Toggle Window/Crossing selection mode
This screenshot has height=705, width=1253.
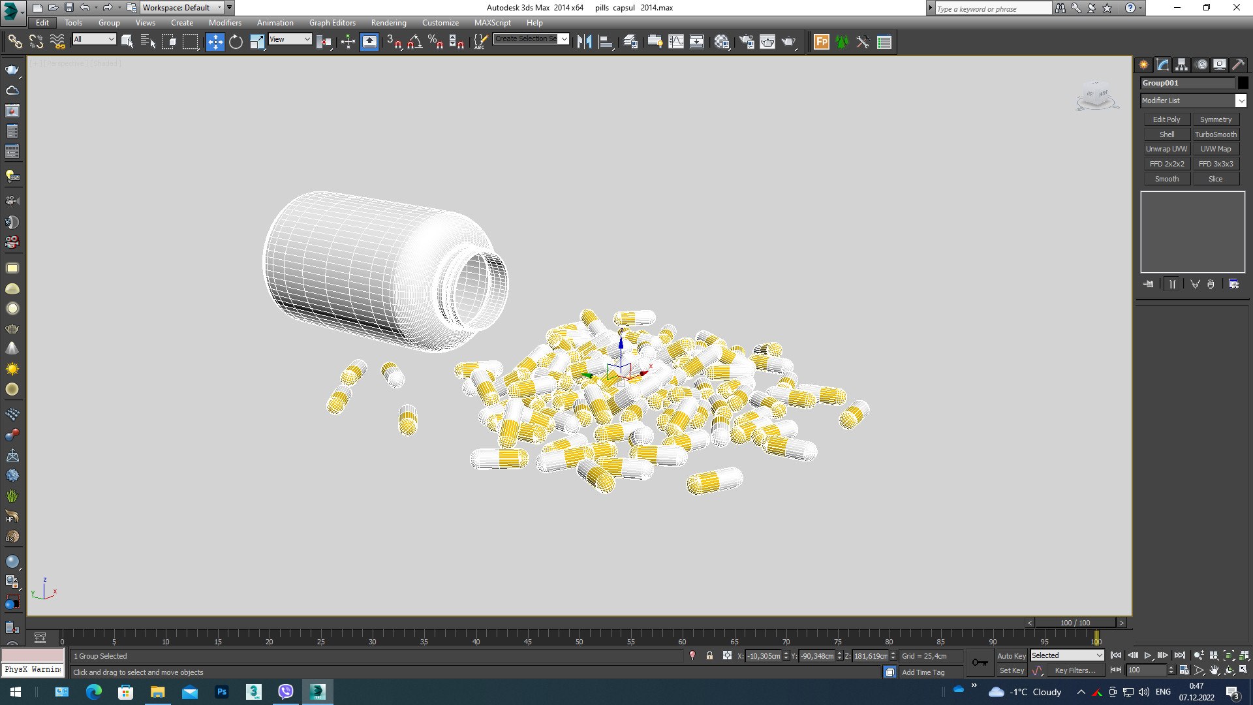(x=169, y=42)
